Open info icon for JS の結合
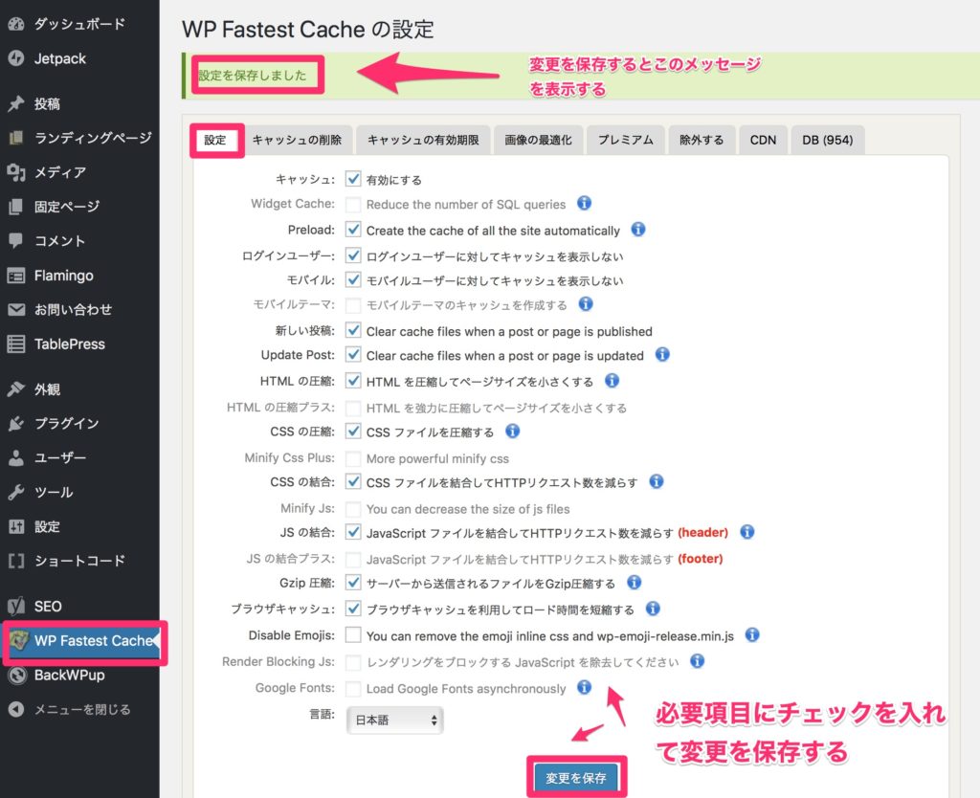980x798 pixels. pos(746,532)
